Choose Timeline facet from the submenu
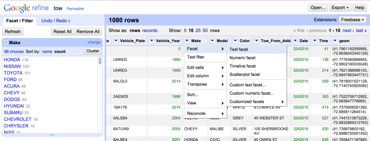 [x=257, y=66]
